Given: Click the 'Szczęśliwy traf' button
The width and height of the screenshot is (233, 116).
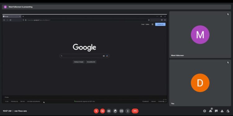Looking at the screenshot, I should [91, 62].
